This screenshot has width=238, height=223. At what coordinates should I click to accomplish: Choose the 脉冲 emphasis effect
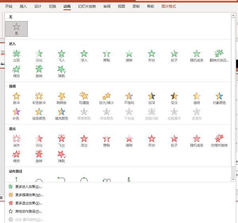[16, 98]
